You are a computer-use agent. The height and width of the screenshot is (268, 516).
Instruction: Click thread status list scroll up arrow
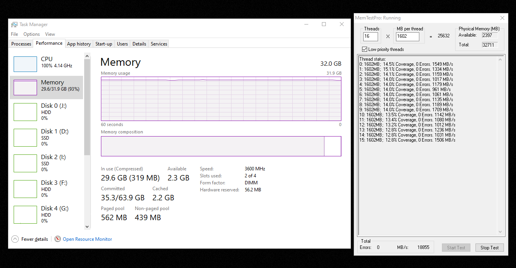point(500,60)
